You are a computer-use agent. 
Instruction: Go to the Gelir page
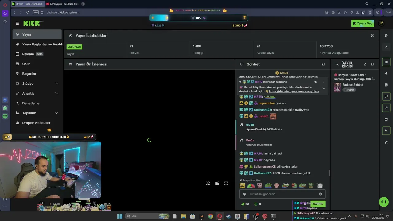[37, 64]
